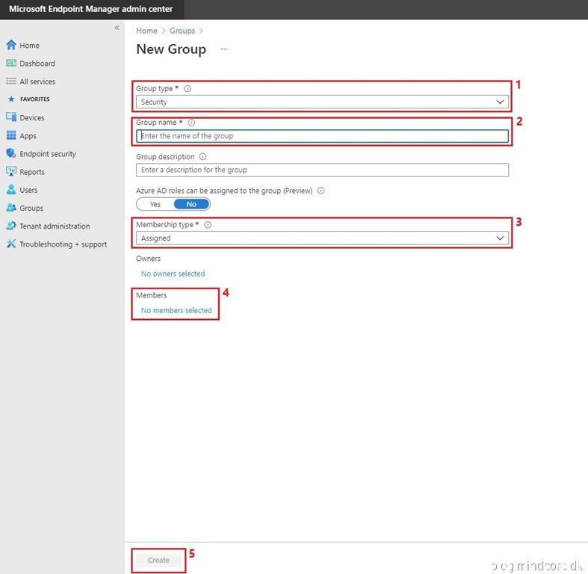This screenshot has height=574, width=588.
Task: Click the No owners selected link
Action: pos(173,274)
